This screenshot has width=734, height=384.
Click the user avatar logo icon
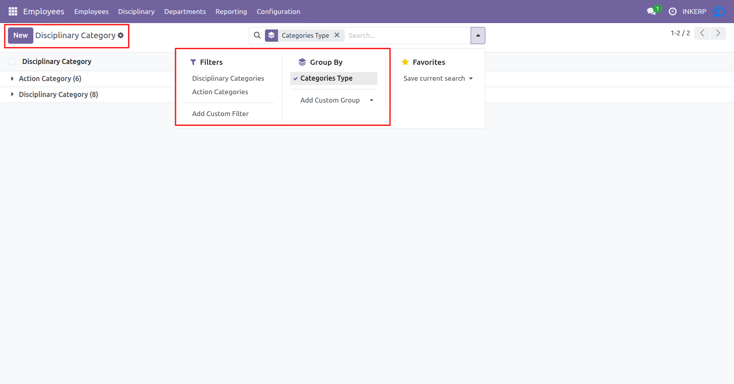(719, 12)
